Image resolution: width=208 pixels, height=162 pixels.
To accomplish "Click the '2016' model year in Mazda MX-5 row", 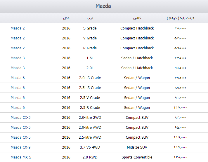I will (x=66, y=157).
